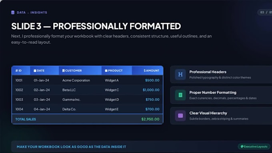Click the database icon beside DATA
This screenshot has height=153, width=272.
(x=13, y=12)
